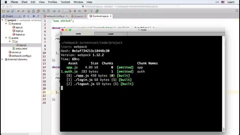This screenshot has height=135, width=240.
Task: Click the Open folder icon in WebStorm toolbar
Action: pyautogui.click(x=3, y=11)
